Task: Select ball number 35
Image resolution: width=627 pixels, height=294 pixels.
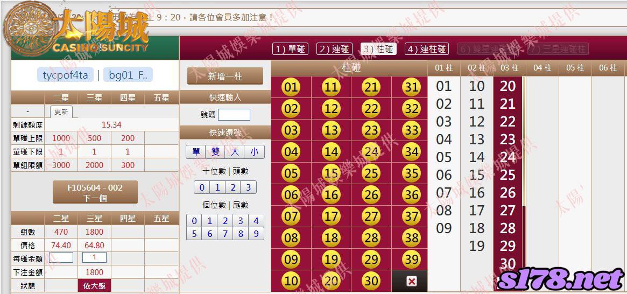Action: pyautogui.click(x=411, y=173)
